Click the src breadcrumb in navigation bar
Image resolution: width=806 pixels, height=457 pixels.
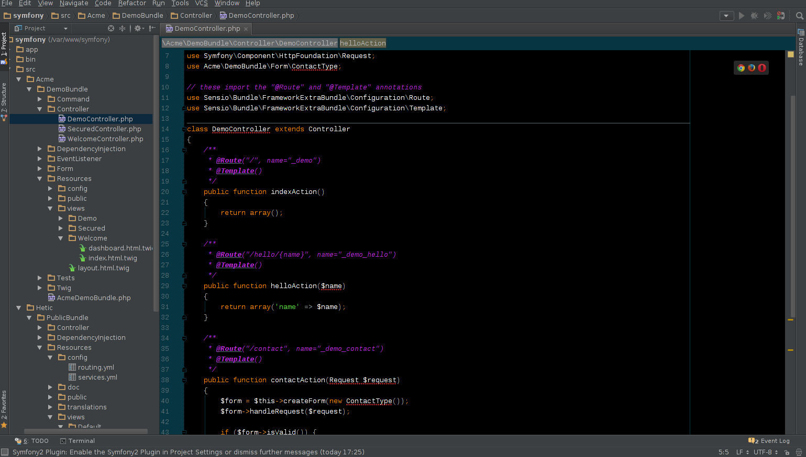[x=61, y=16]
